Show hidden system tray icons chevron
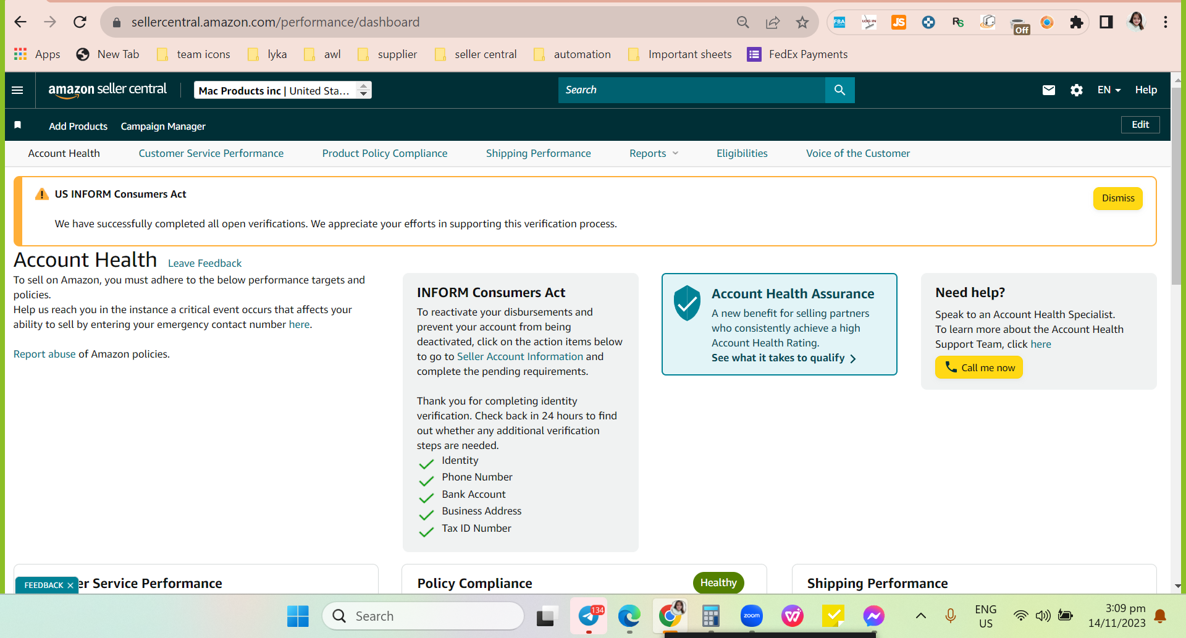The width and height of the screenshot is (1186, 638). click(920, 616)
